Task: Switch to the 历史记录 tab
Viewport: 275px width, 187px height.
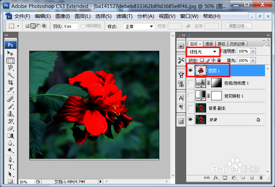Action: click(x=237, y=44)
